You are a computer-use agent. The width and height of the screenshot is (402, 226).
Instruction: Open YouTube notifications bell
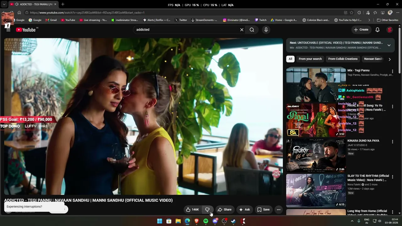(378, 30)
